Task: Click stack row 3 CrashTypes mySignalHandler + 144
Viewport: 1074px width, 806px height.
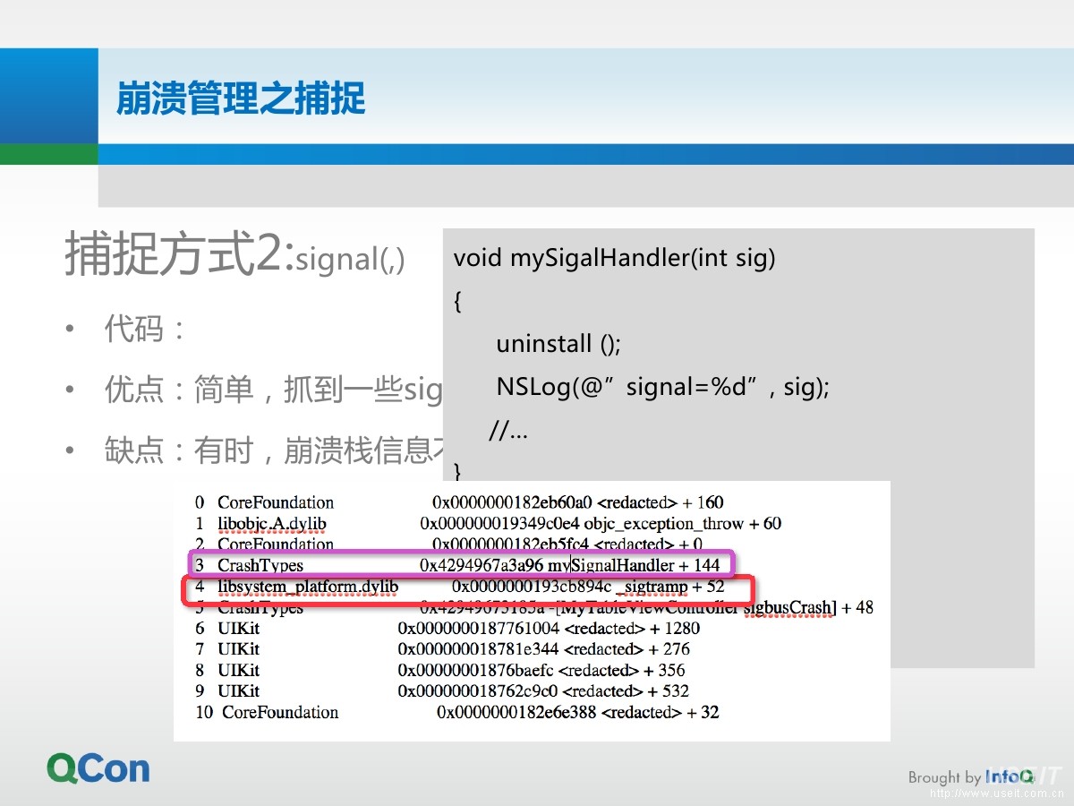Action: click(457, 565)
